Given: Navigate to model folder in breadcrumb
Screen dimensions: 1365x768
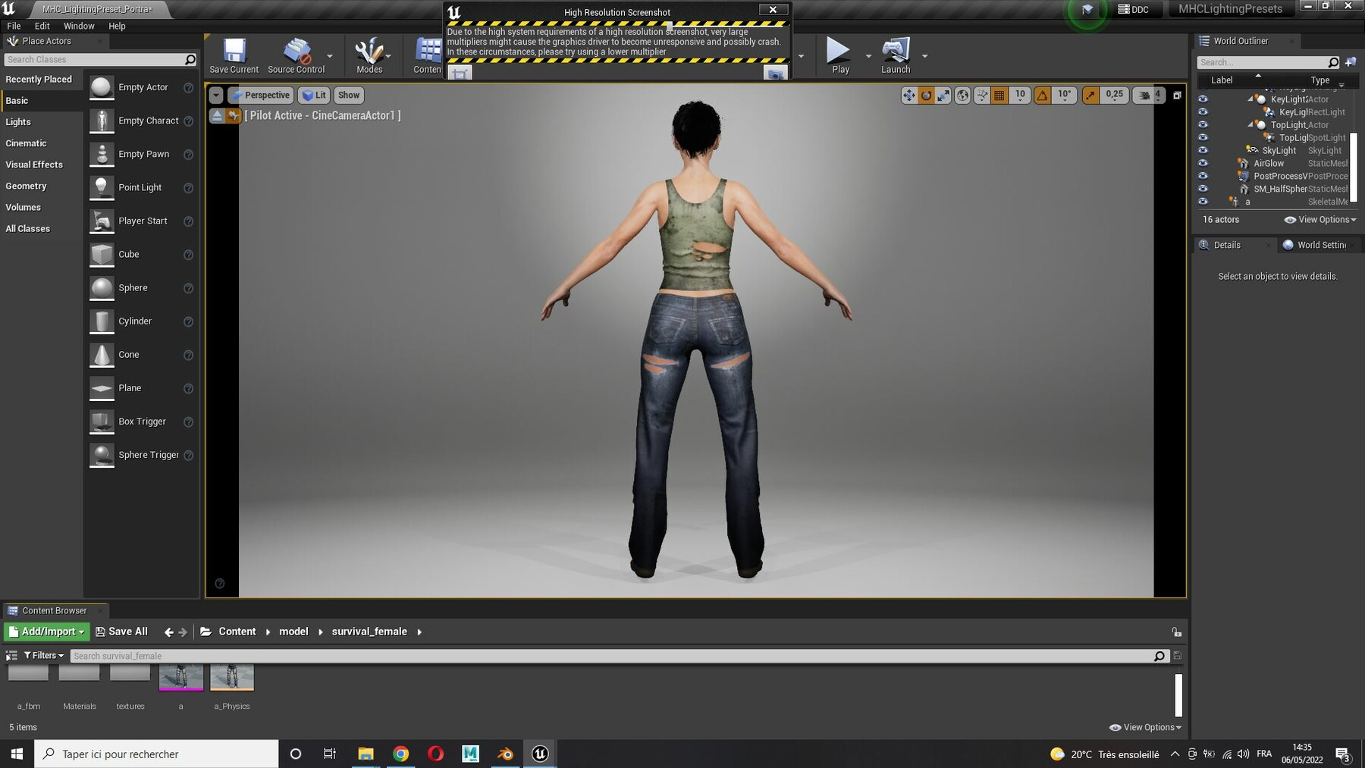Looking at the screenshot, I should (293, 632).
